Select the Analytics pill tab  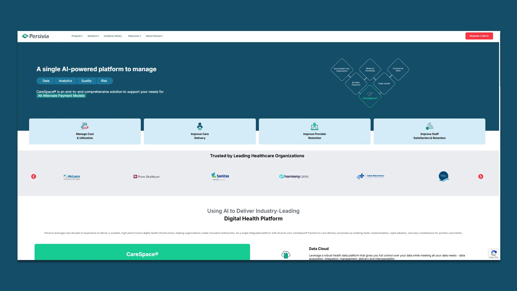coord(65,81)
